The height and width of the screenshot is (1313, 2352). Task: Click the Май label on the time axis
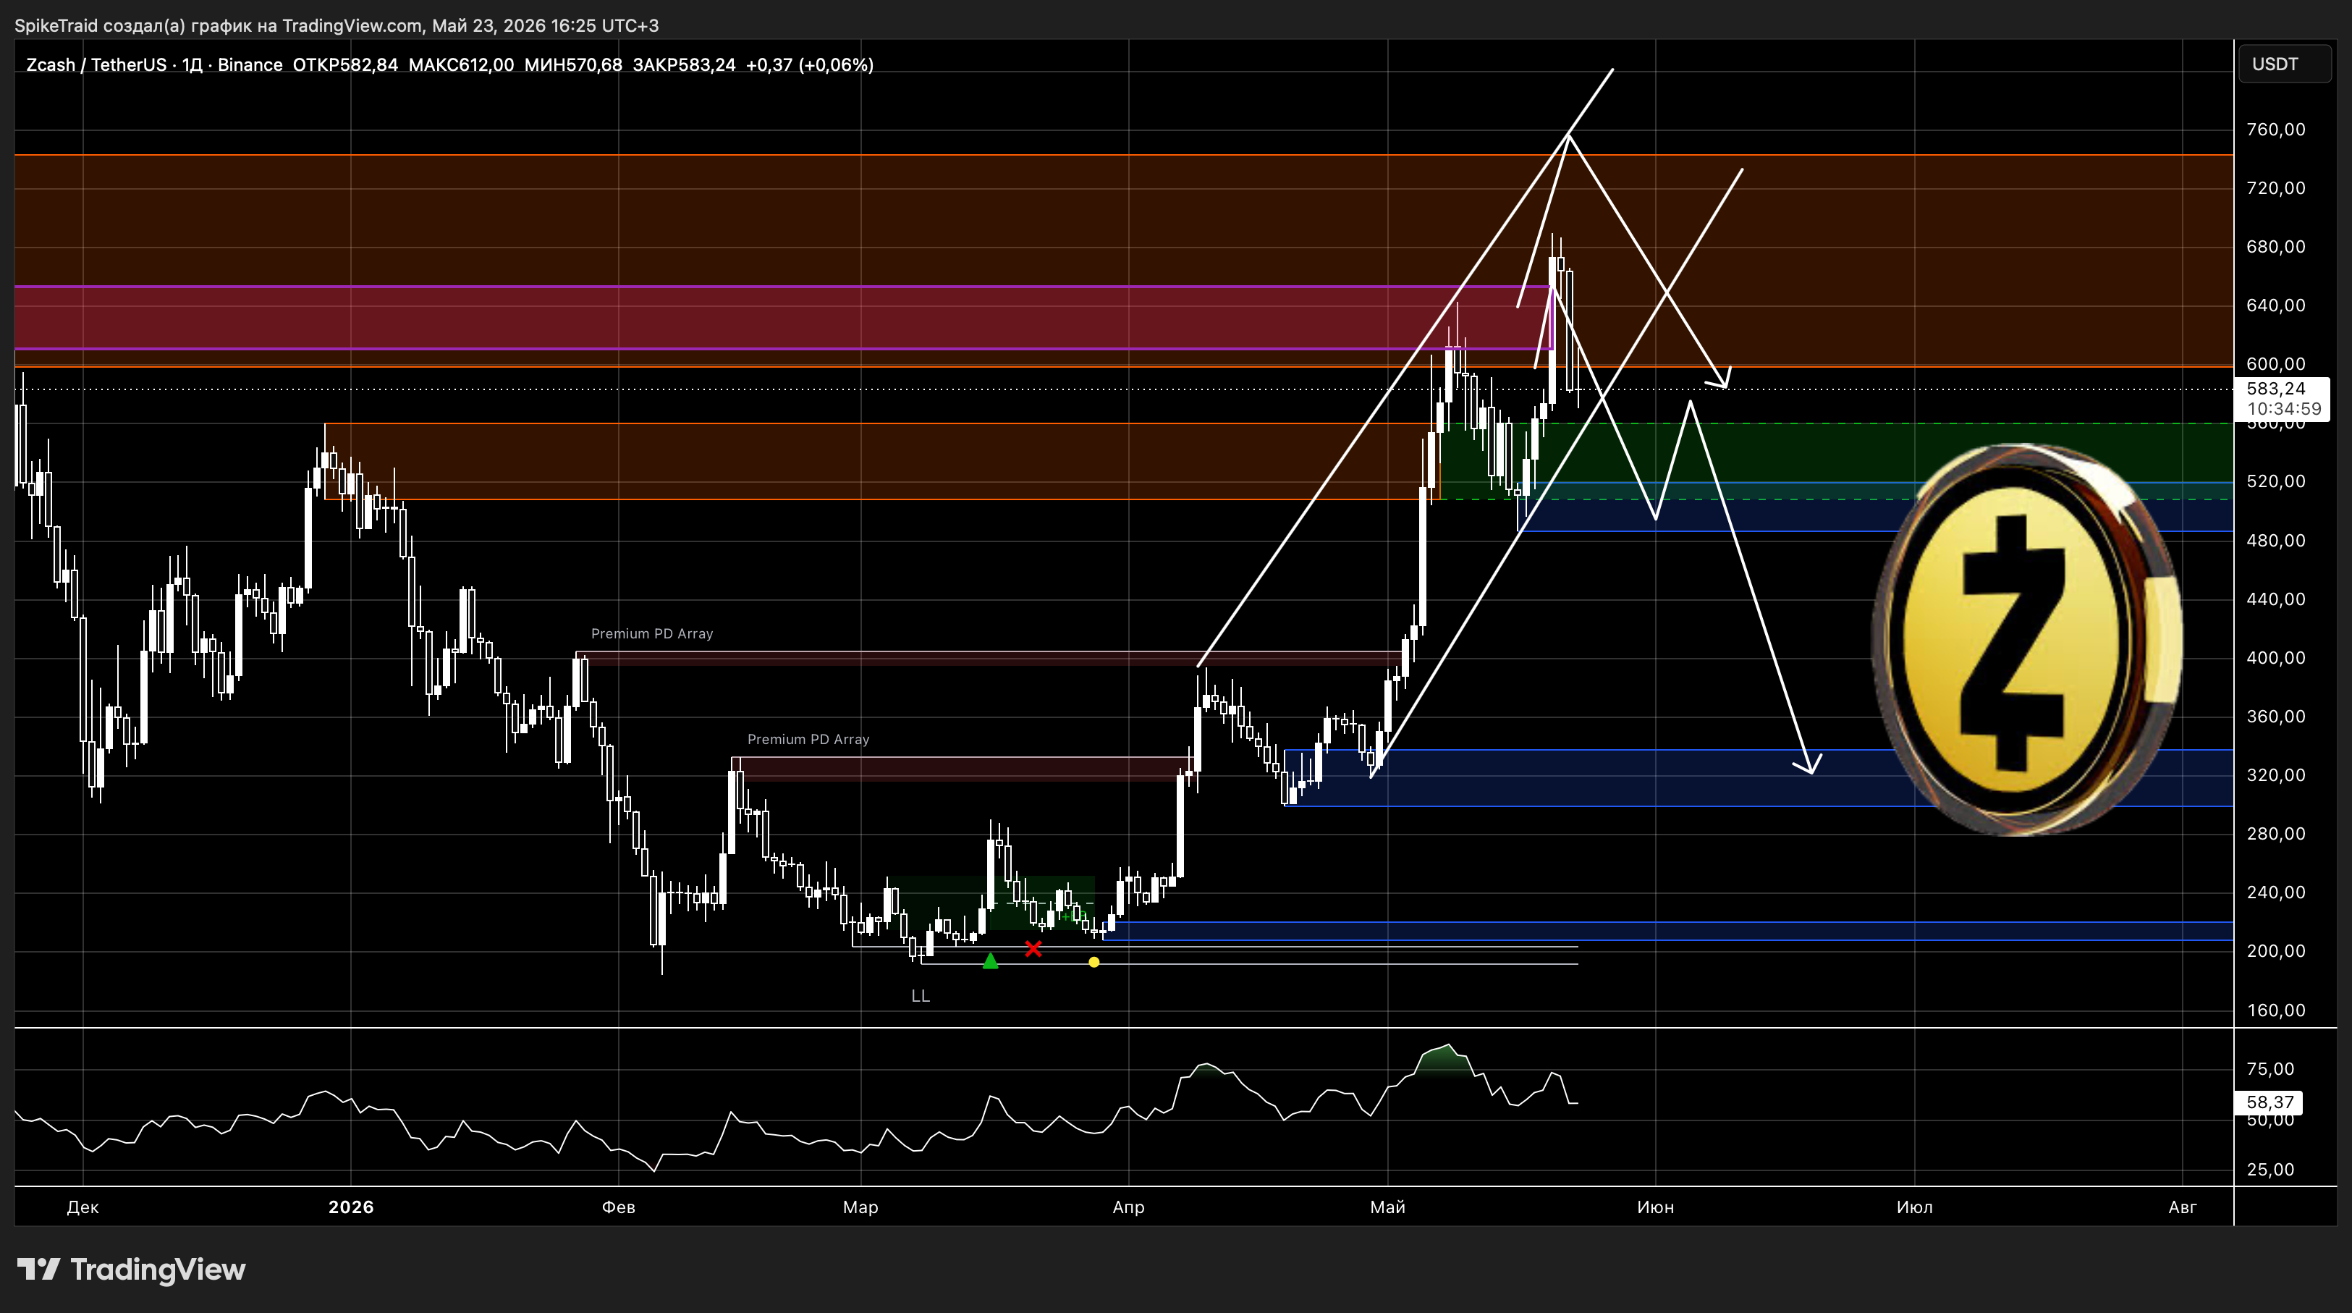click(1388, 1207)
